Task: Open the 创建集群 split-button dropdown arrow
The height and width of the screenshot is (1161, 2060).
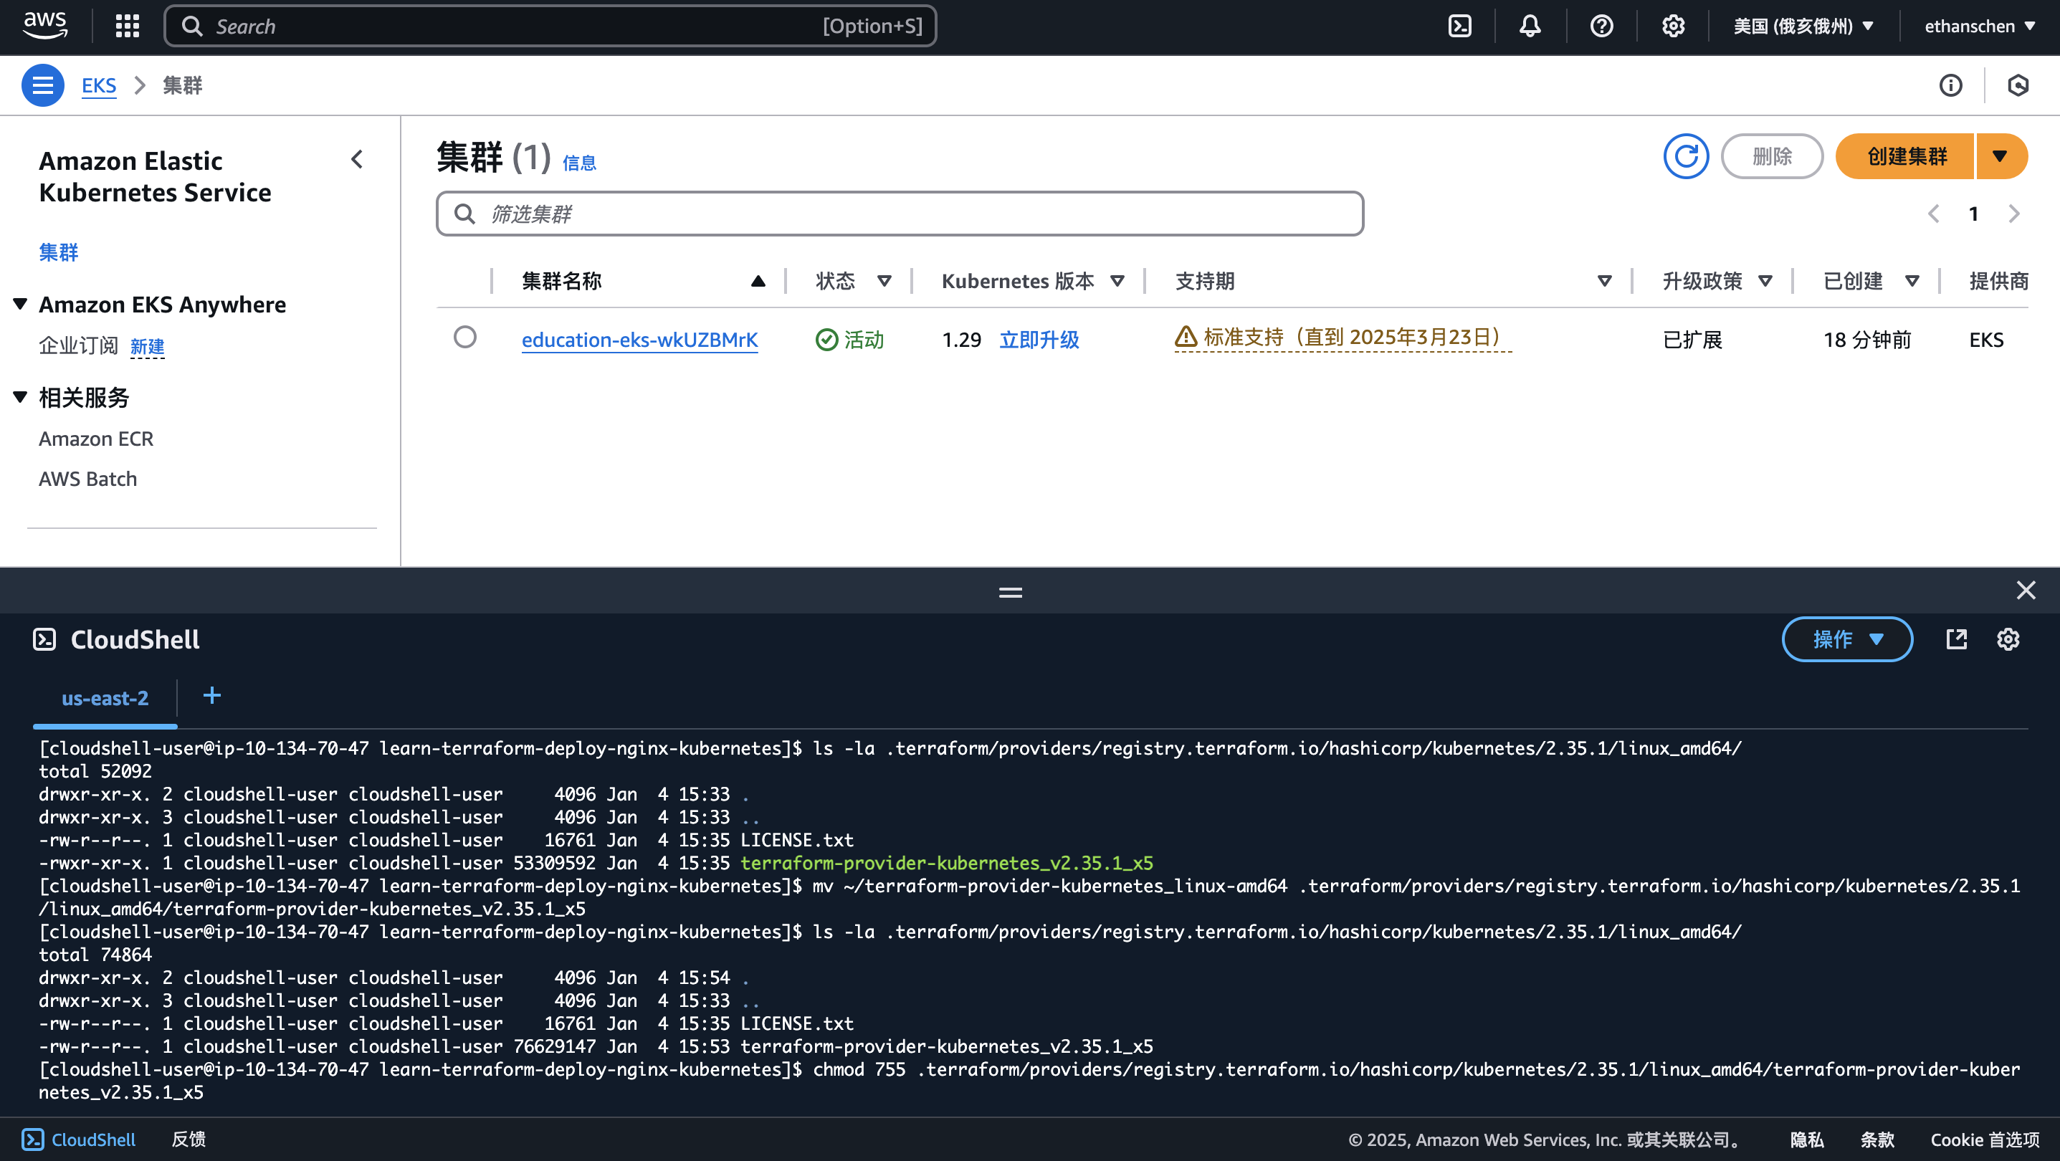Action: click(x=2000, y=156)
